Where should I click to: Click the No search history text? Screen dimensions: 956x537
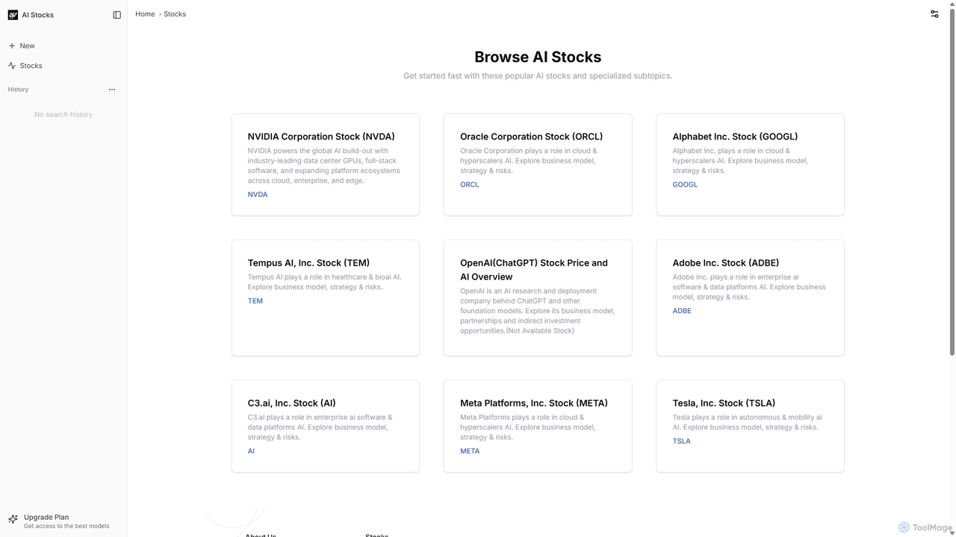point(63,115)
